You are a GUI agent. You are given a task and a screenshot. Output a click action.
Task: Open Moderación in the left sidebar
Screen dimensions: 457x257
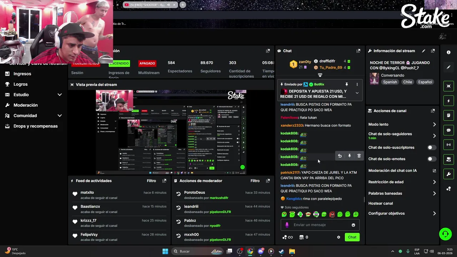coord(25,105)
